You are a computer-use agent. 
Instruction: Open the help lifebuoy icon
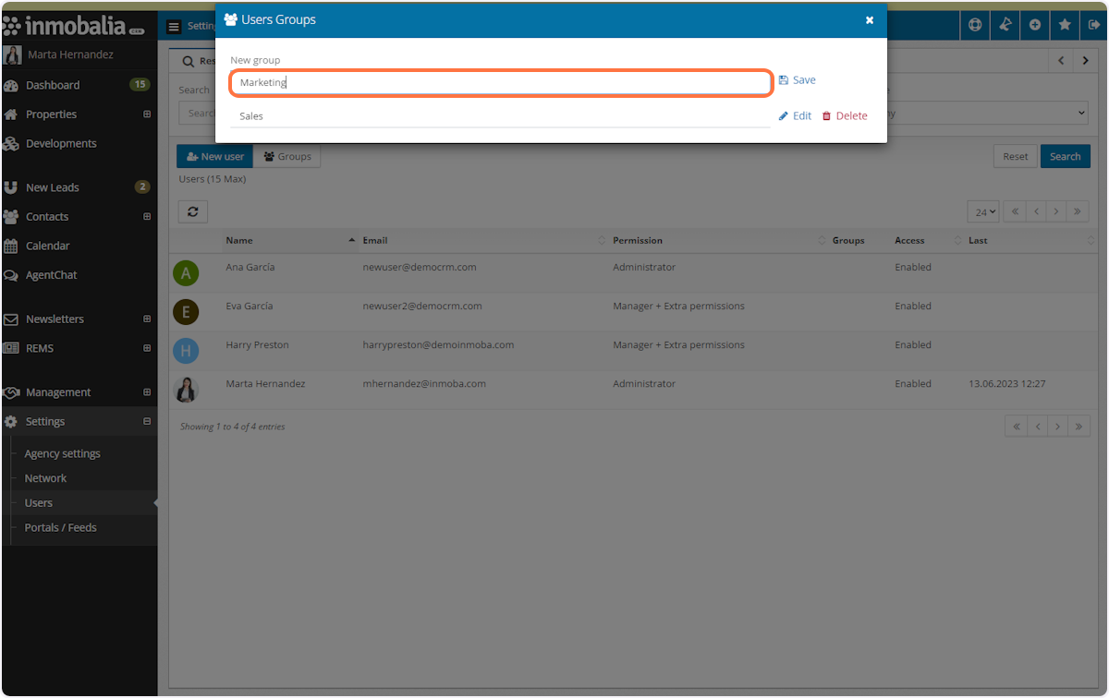pyautogui.click(x=975, y=25)
